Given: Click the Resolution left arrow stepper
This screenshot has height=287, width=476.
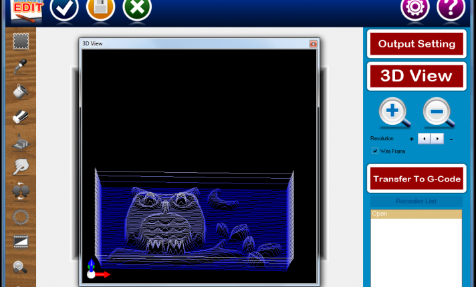Looking at the screenshot, I should coord(424,139).
